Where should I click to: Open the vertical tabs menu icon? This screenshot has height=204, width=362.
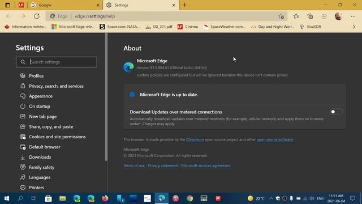(x=7, y=5)
